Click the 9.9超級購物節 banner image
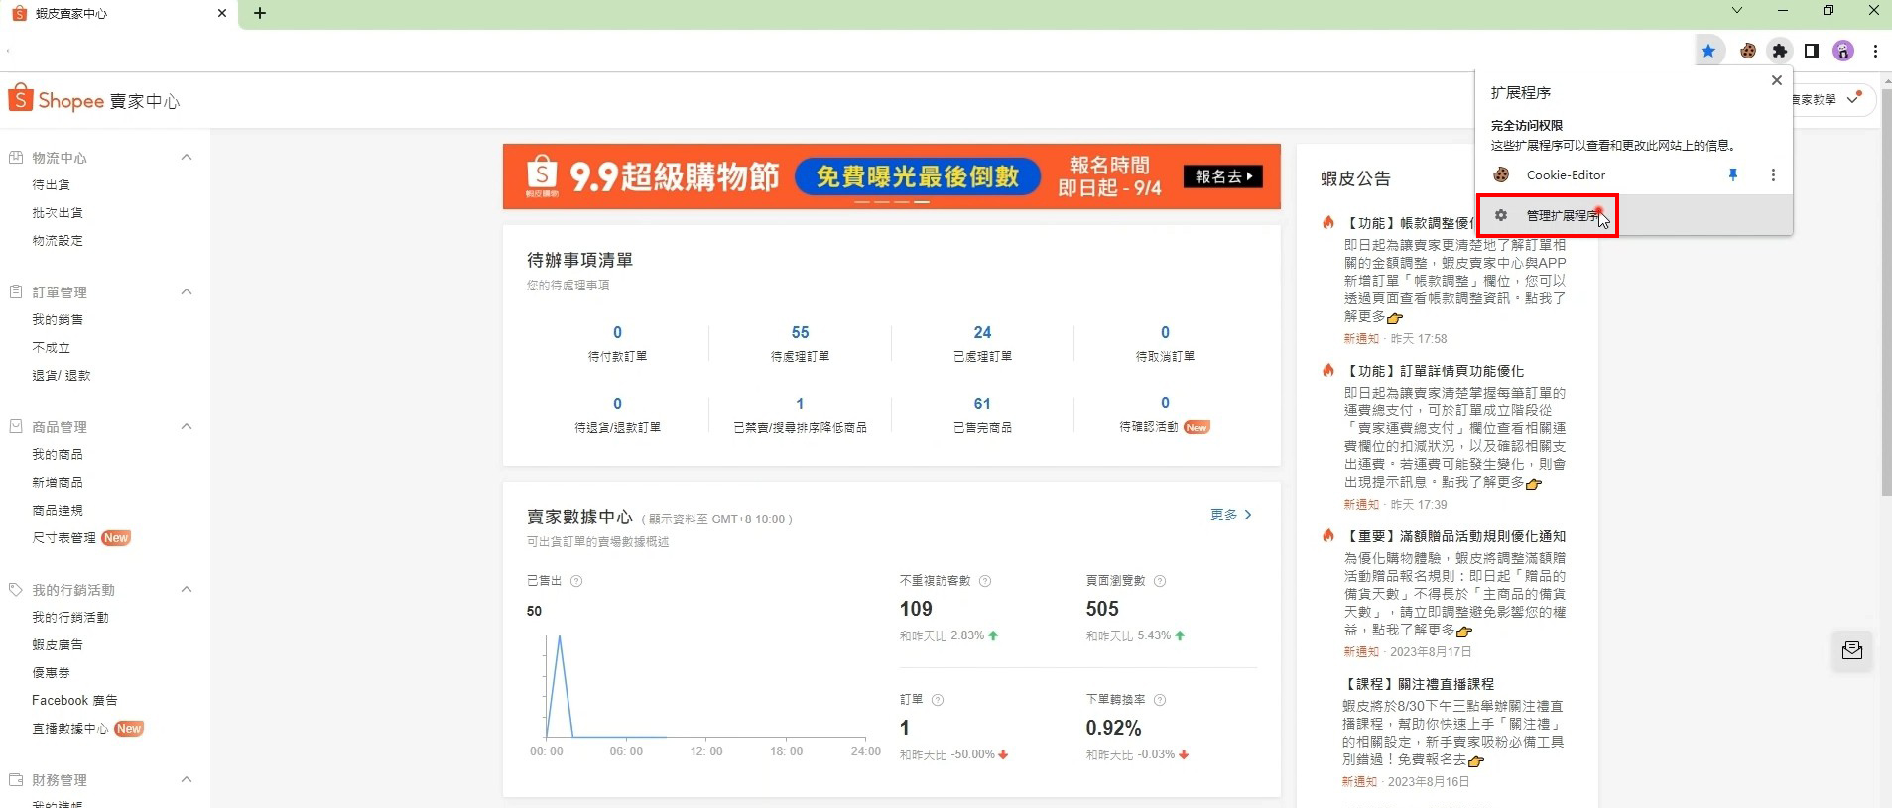1892x808 pixels. [x=891, y=176]
